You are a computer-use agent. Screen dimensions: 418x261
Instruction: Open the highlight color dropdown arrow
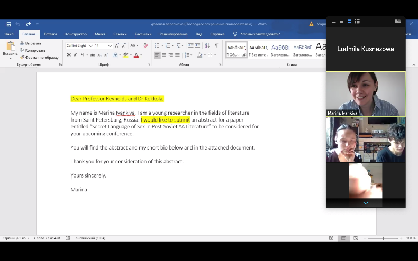[x=131, y=55]
